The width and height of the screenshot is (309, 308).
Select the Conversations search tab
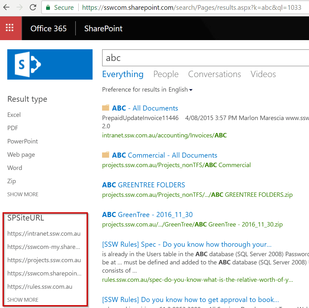pyautogui.click(x=215, y=74)
